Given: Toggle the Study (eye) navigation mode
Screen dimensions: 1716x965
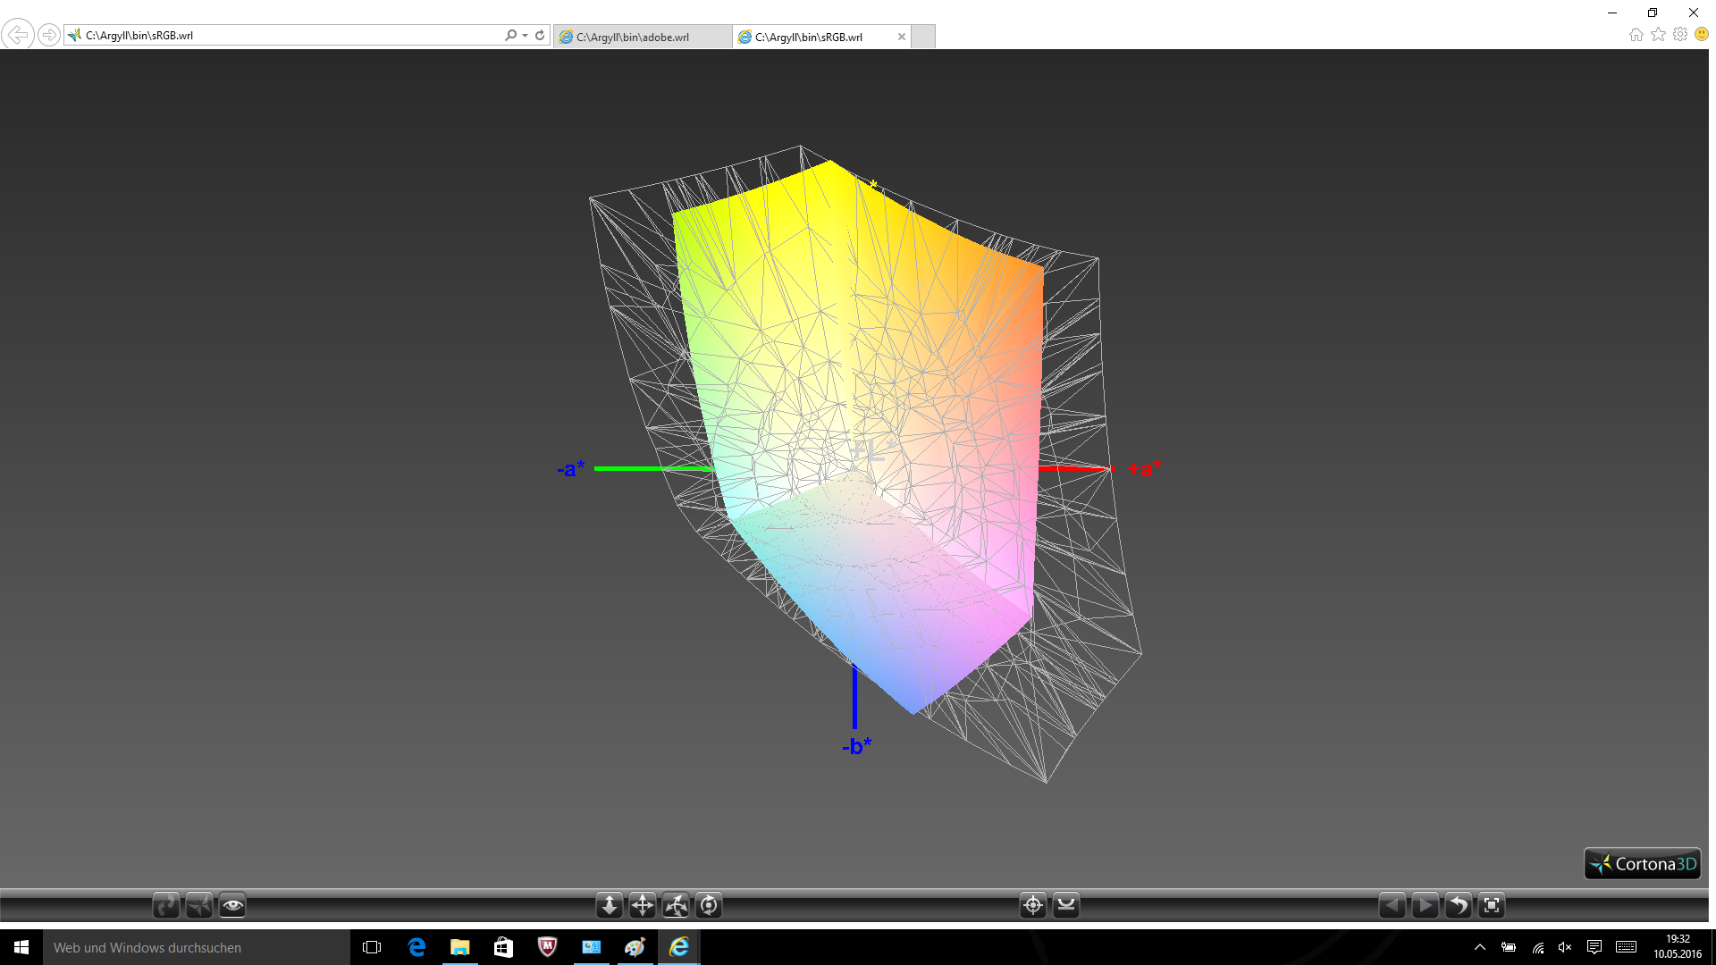Looking at the screenshot, I should [232, 905].
